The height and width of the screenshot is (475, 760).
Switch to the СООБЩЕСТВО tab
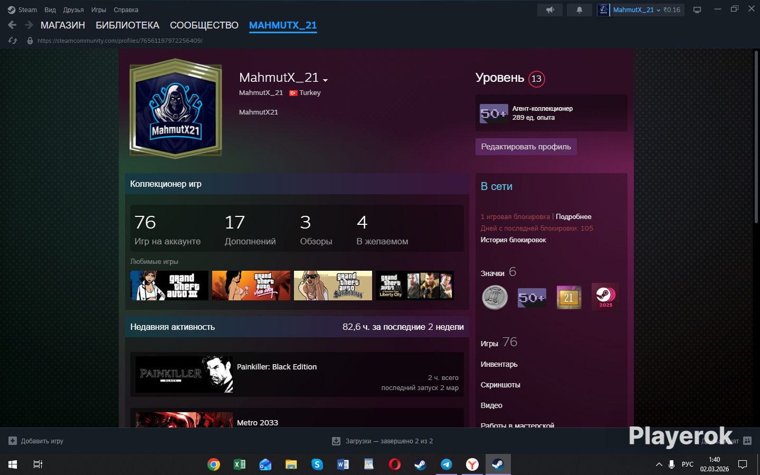[204, 25]
